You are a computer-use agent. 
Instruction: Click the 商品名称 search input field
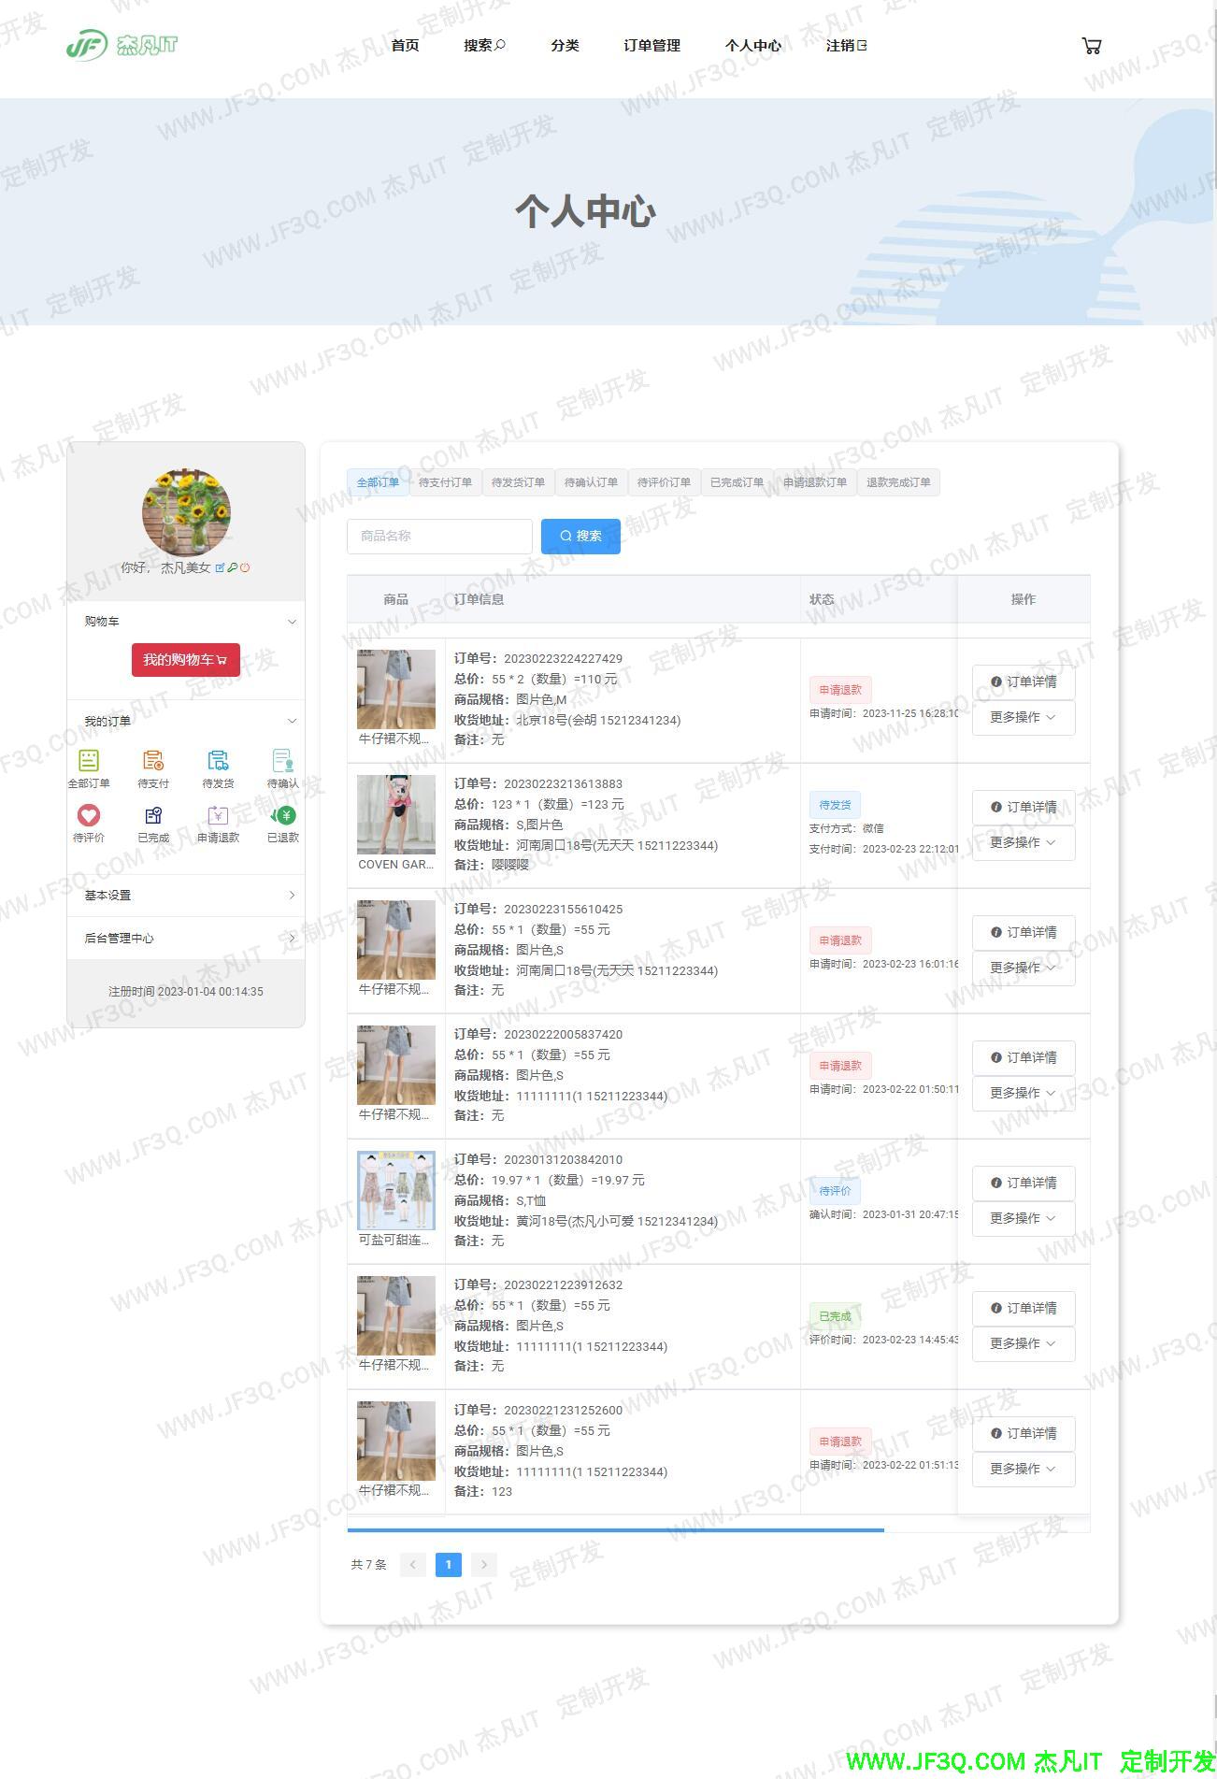[x=439, y=536]
